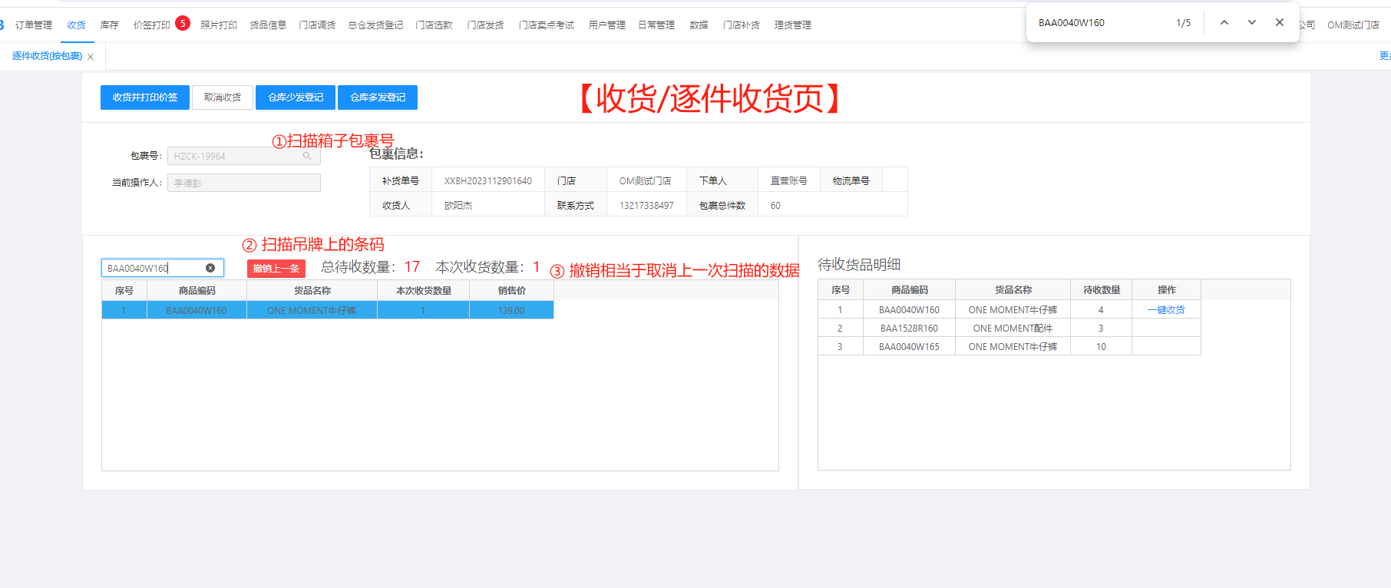The height and width of the screenshot is (588, 1391).
Task: Jump to the next find result
Action: click(1252, 22)
